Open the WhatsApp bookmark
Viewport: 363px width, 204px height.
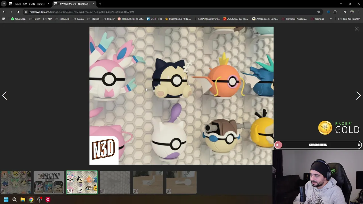pyautogui.click(x=18, y=19)
